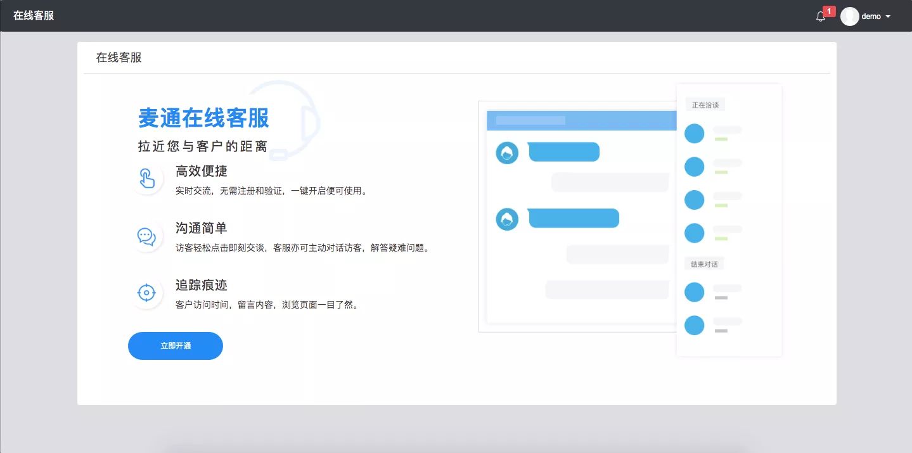Click the red notification badge showing 1
912x453 pixels.
coord(829,11)
